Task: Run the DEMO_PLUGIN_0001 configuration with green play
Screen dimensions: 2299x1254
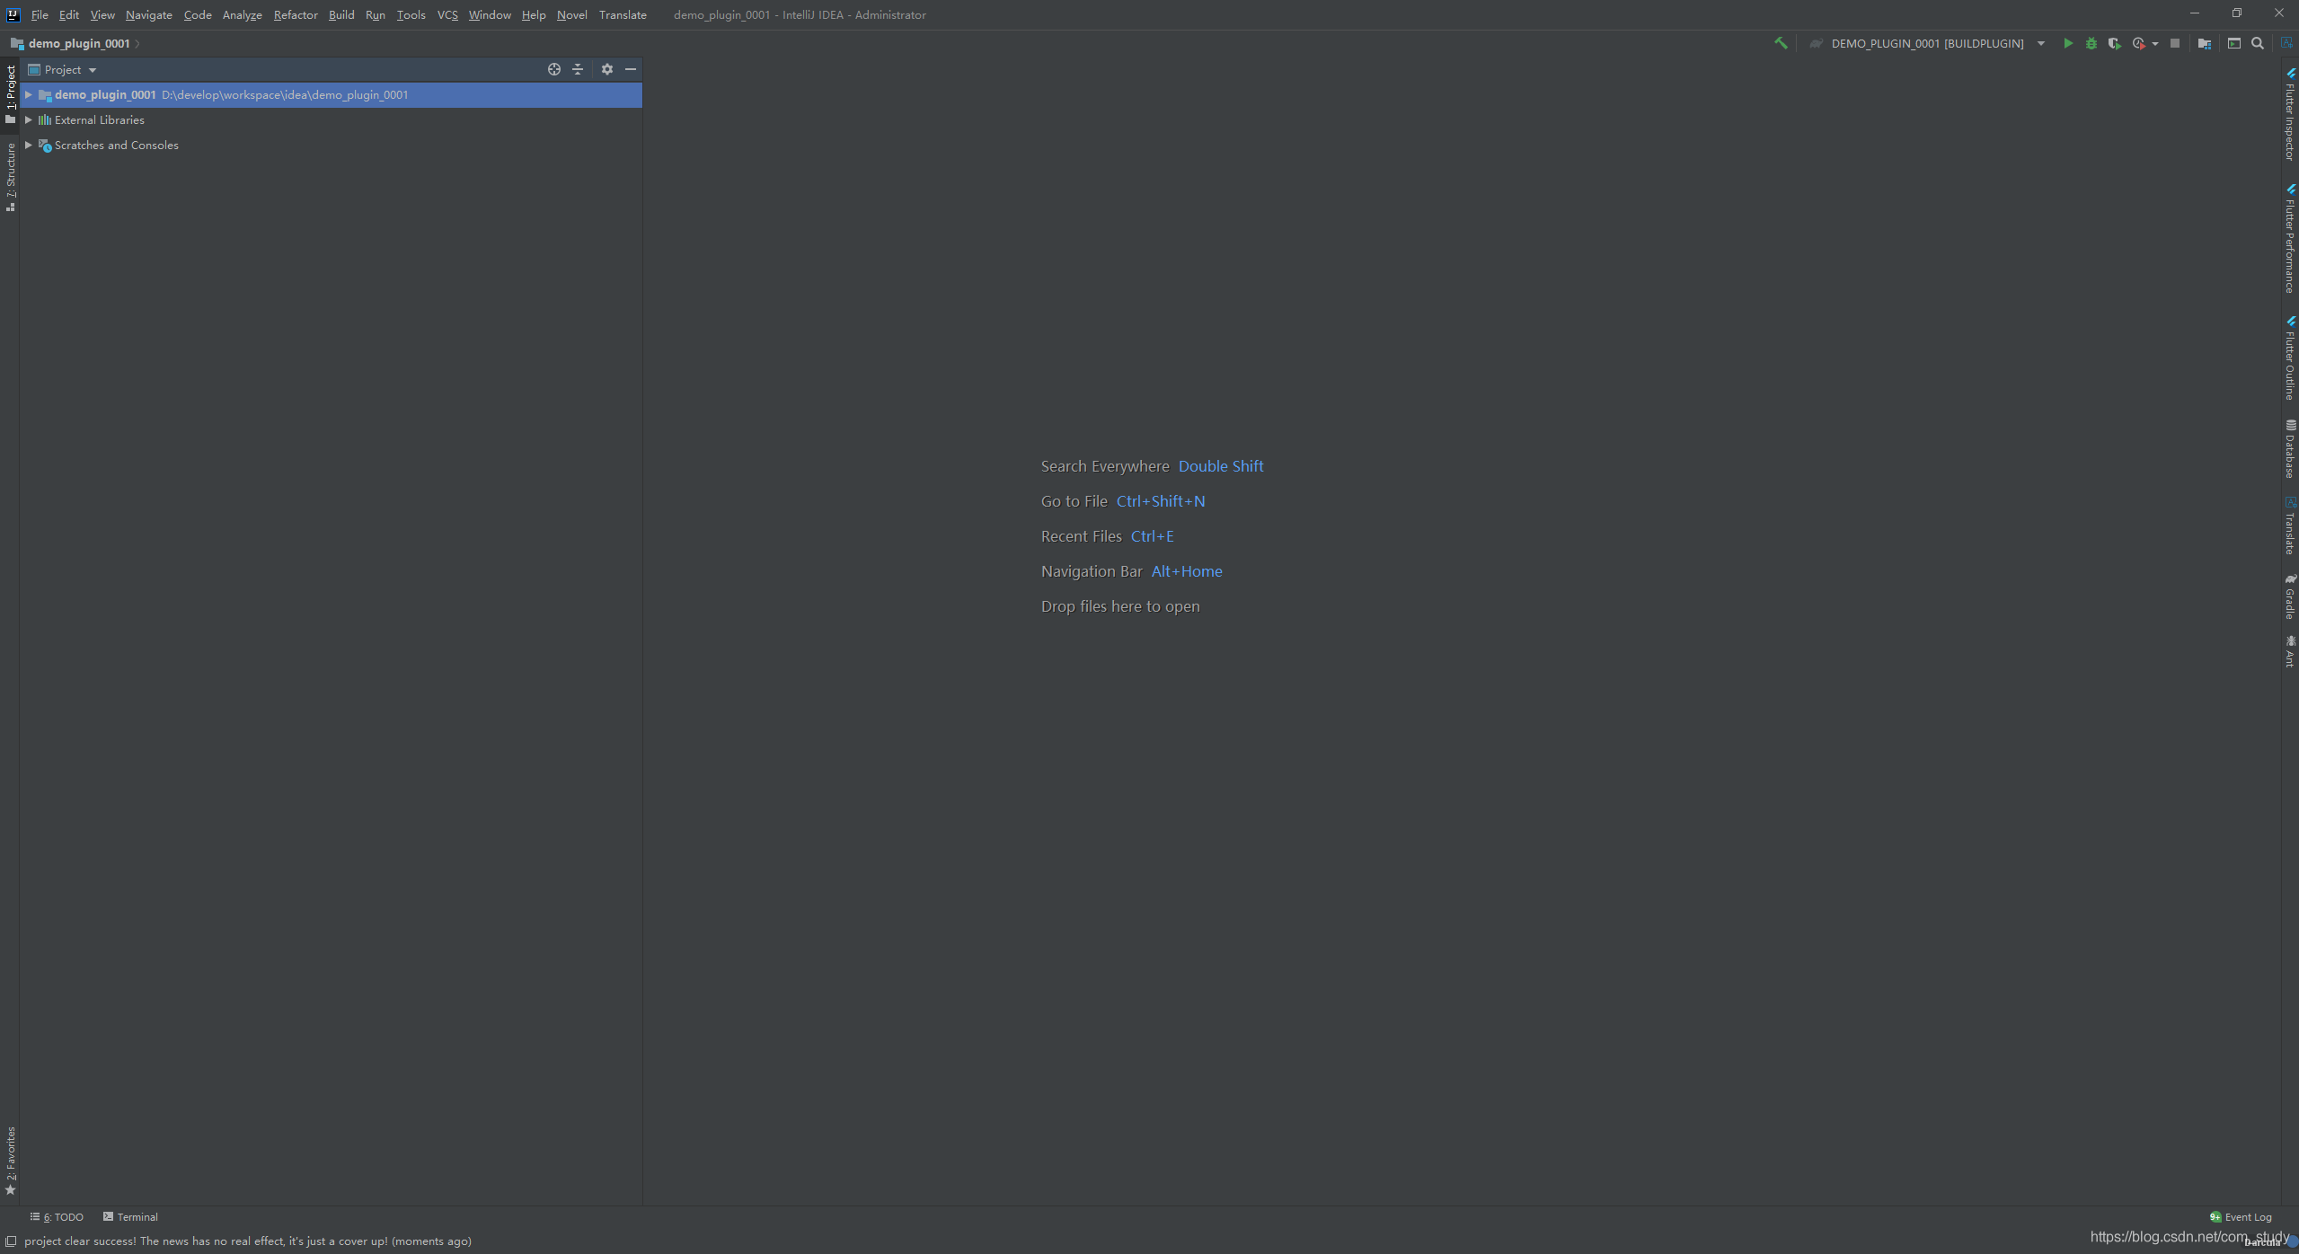Action: pos(2067,43)
